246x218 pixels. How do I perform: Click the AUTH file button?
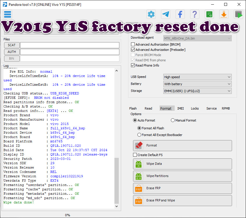(12, 52)
